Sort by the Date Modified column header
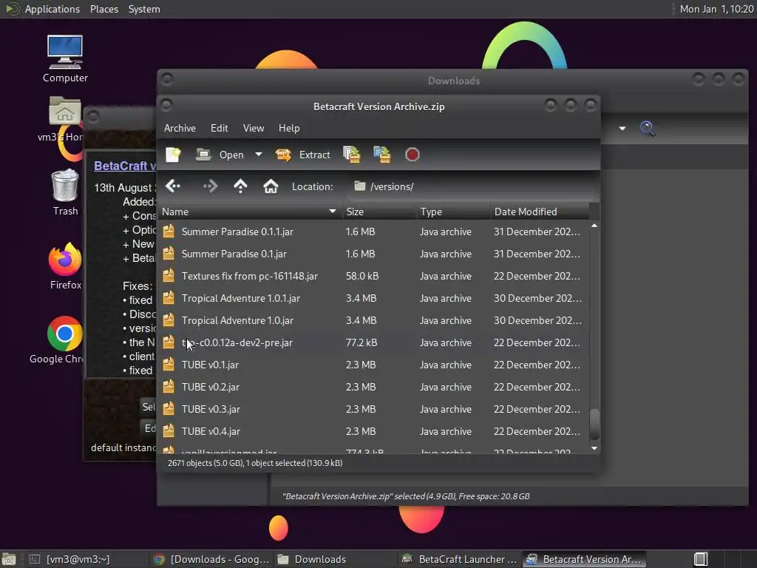Screen dimensions: 757x568 coord(540,212)
